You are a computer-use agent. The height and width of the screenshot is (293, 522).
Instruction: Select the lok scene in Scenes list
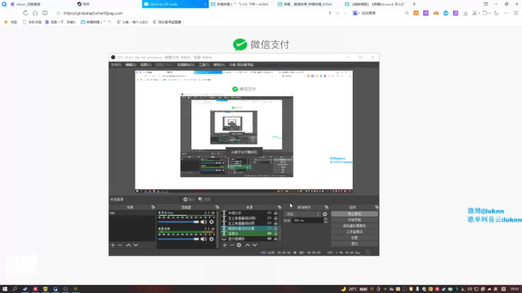(x=132, y=213)
